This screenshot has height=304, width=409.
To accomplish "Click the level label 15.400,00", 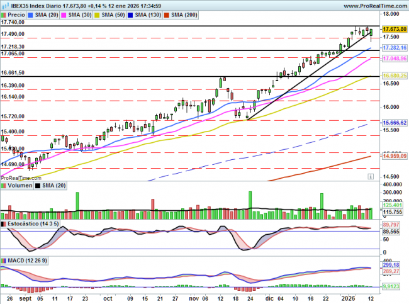I will coord(13,132).
